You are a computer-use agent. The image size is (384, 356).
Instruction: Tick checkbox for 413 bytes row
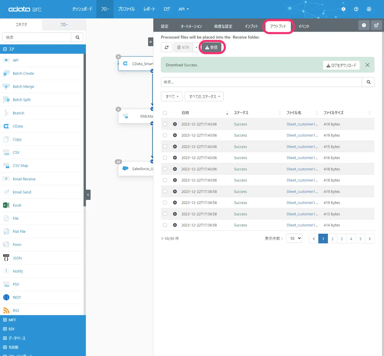tap(165, 214)
